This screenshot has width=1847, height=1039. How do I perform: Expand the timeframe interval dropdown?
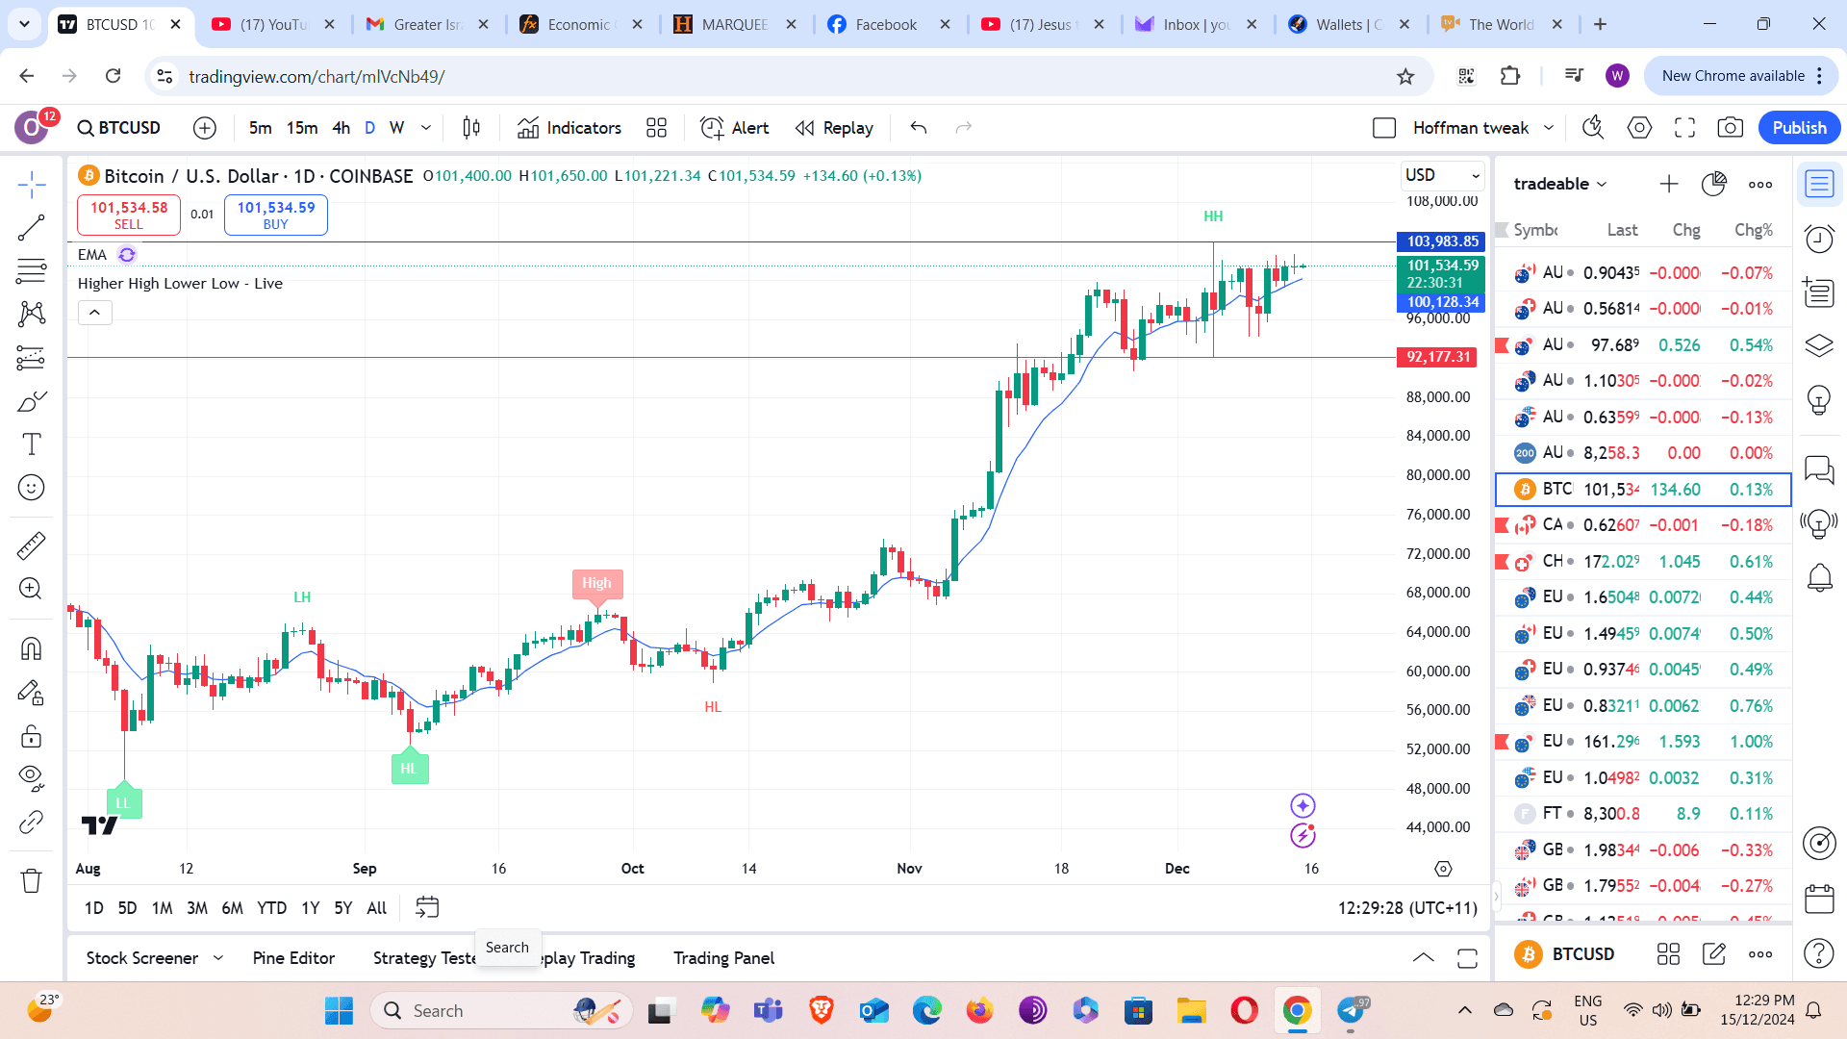(426, 128)
